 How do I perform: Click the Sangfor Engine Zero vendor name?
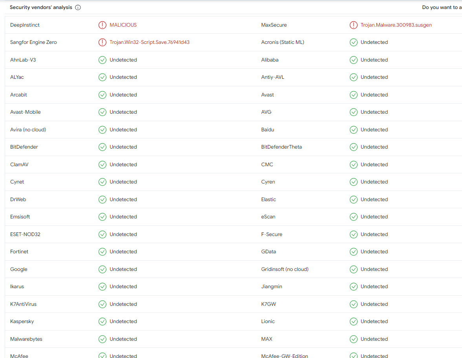pyautogui.click(x=33, y=42)
